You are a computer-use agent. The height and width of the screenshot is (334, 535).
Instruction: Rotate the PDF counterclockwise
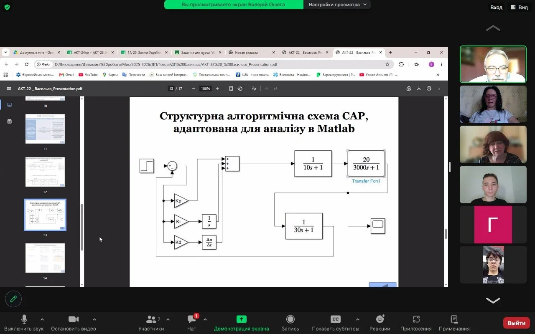point(240,89)
